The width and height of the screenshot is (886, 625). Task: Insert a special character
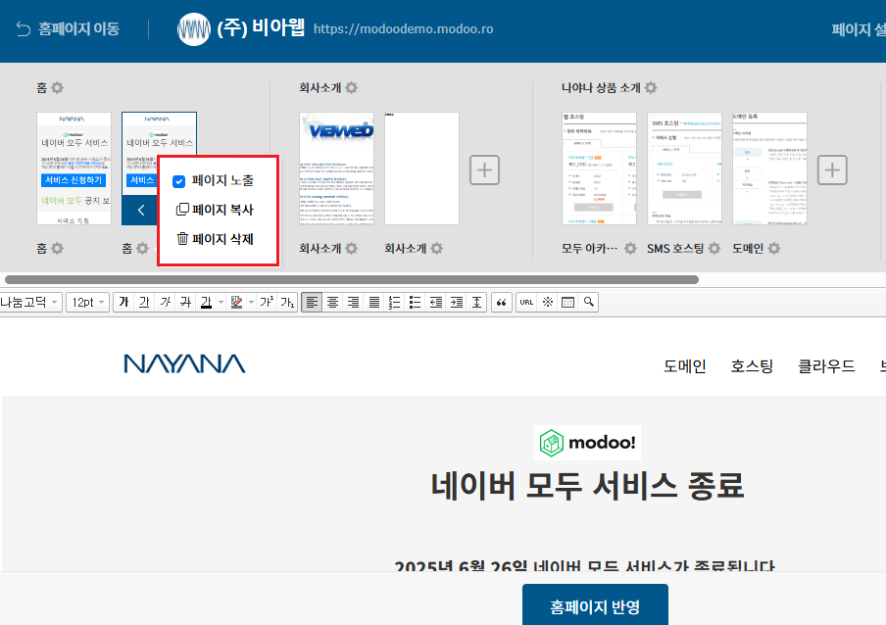548,302
